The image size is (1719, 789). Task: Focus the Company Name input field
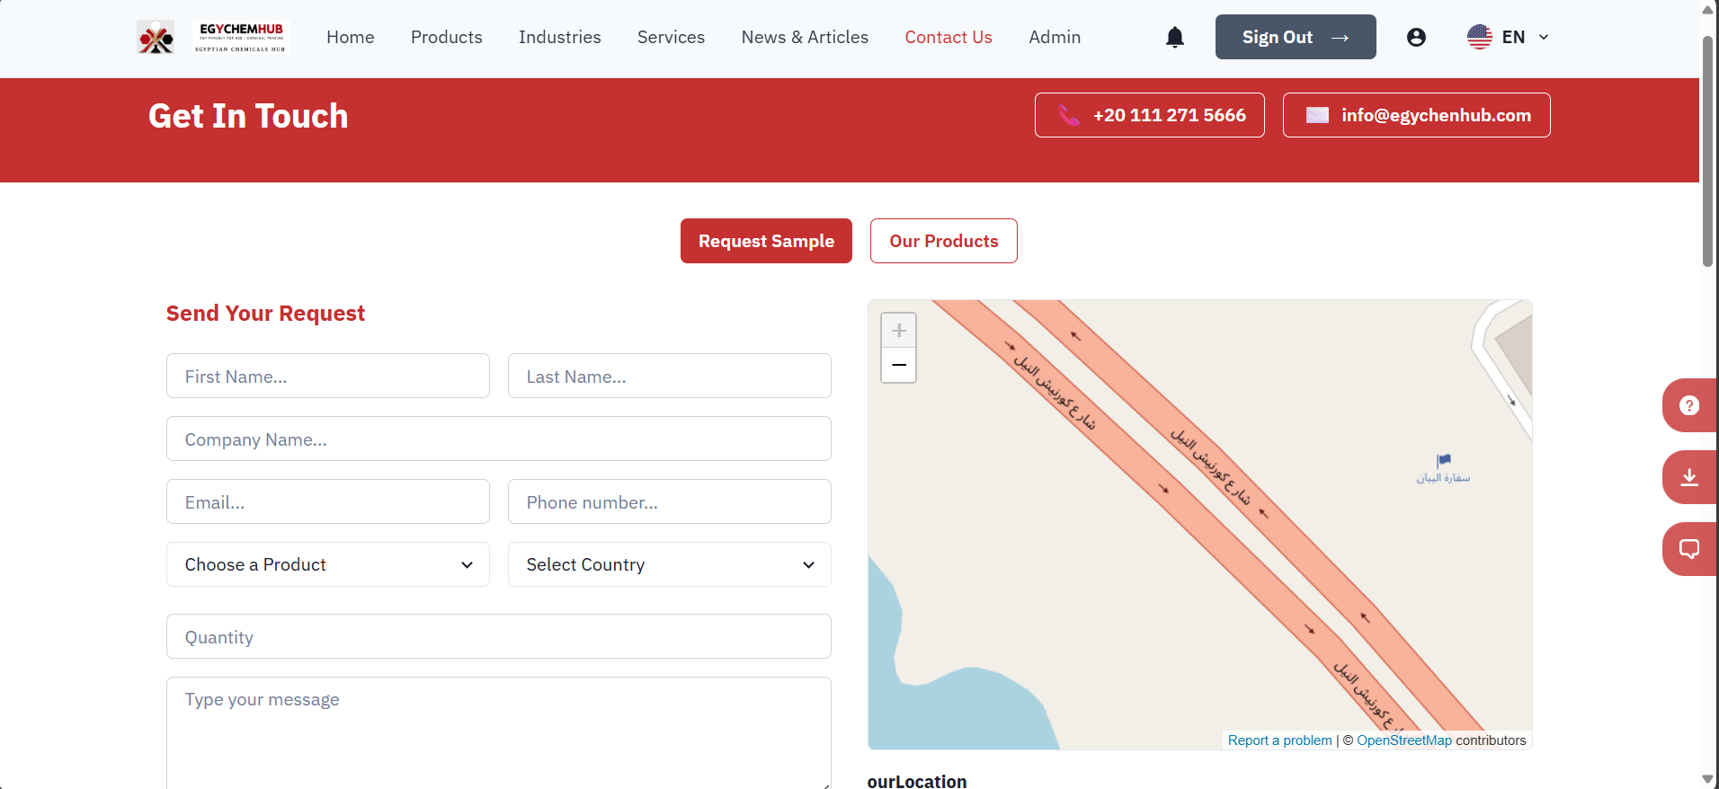tap(499, 439)
